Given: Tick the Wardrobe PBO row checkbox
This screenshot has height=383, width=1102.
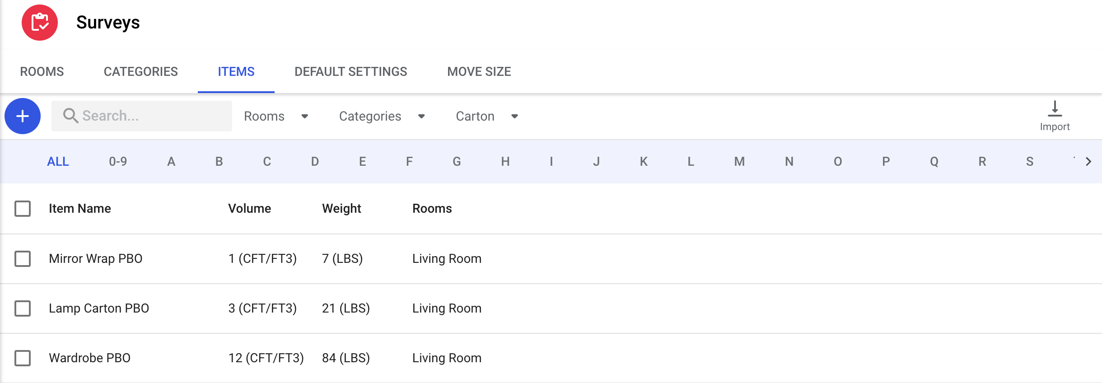Looking at the screenshot, I should click(23, 358).
